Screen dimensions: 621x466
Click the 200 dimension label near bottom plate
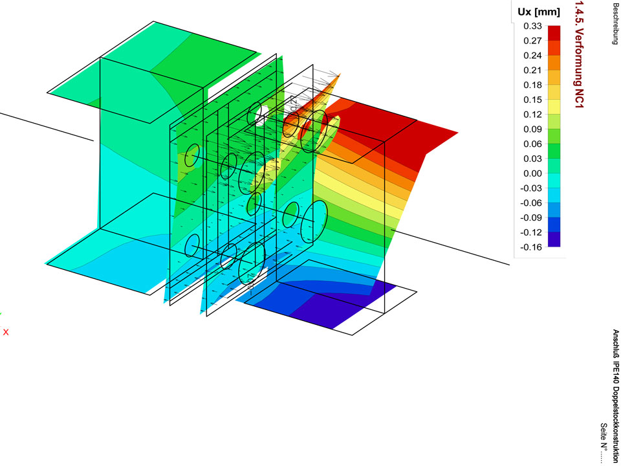pos(251,282)
